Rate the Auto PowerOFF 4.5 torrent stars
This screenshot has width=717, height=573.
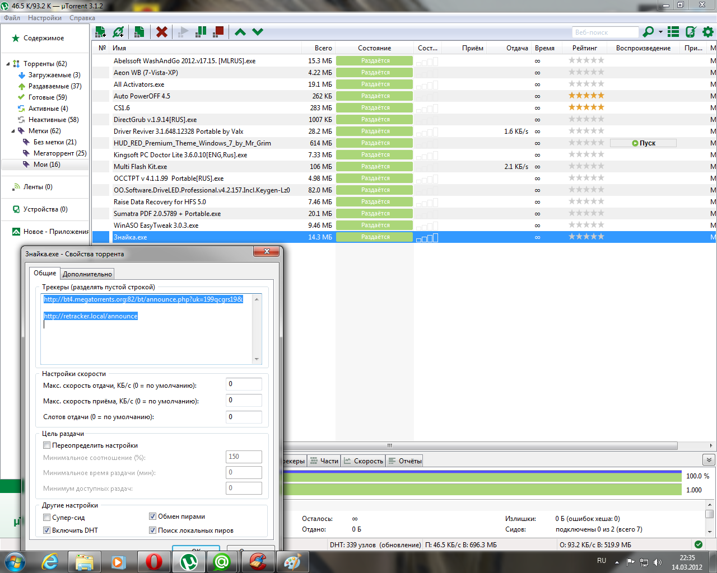tap(586, 96)
